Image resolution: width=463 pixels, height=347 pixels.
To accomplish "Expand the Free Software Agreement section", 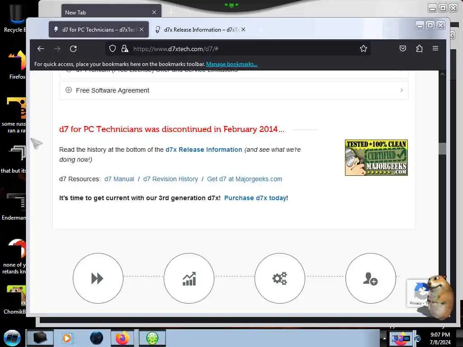I will click(234, 90).
